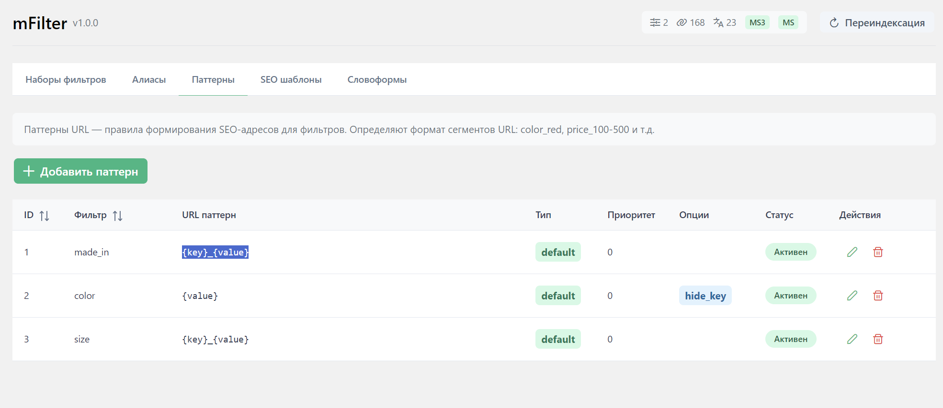Edit the made_in pattern with pencil icon

coord(852,252)
